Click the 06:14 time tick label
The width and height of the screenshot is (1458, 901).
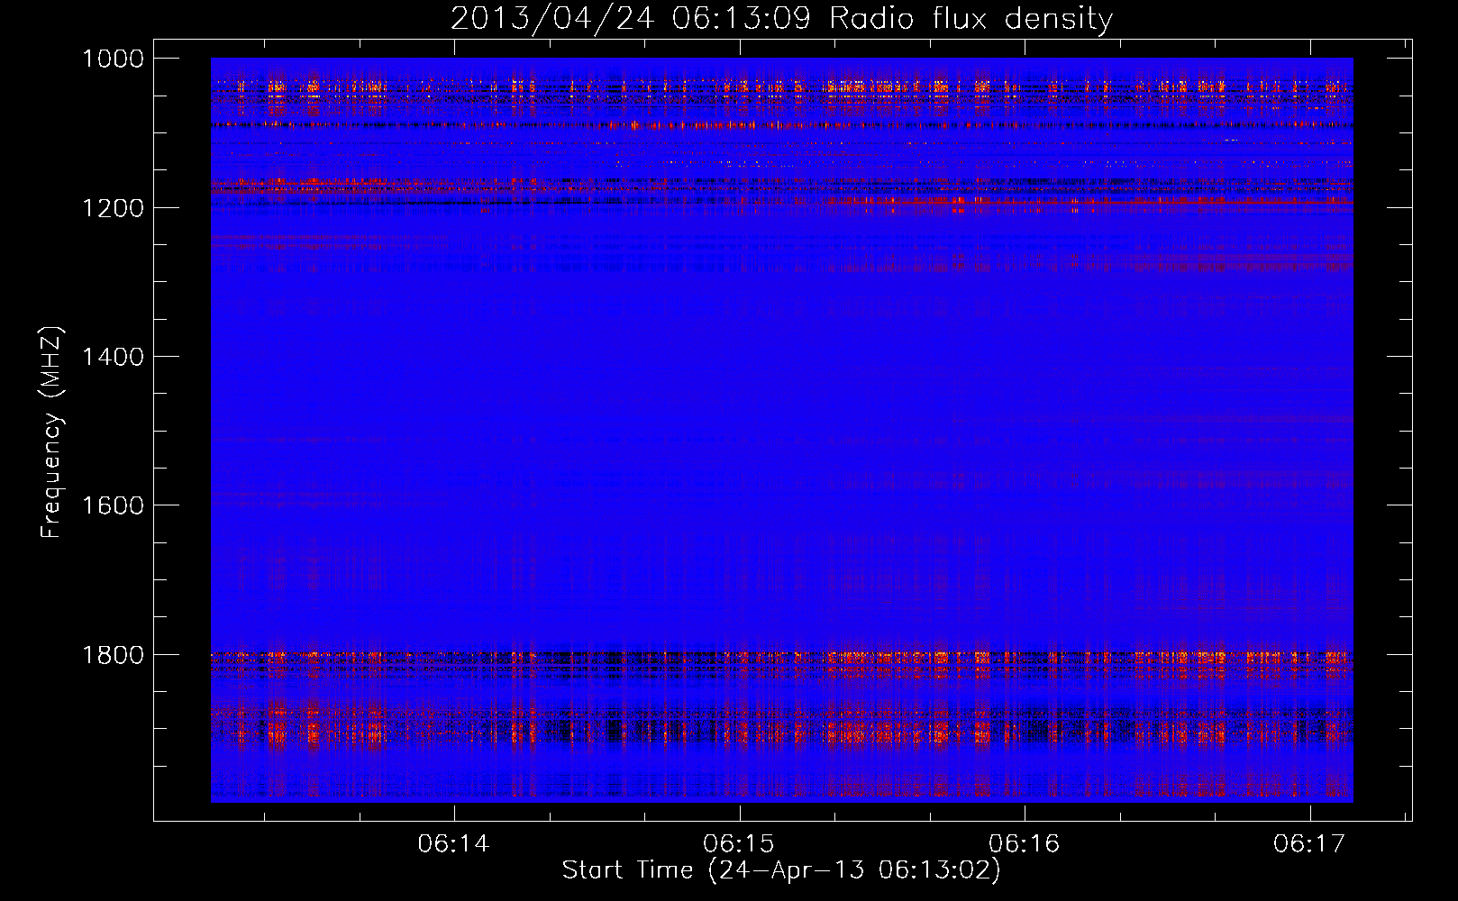click(x=453, y=844)
